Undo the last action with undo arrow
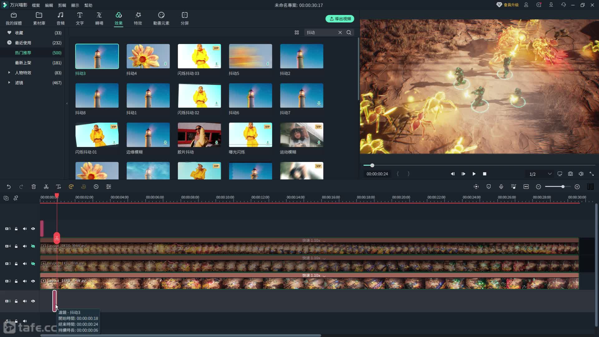599x337 pixels. [9, 187]
